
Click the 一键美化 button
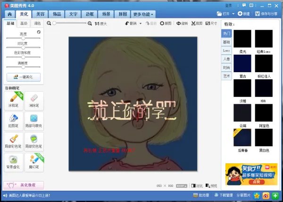24,77
